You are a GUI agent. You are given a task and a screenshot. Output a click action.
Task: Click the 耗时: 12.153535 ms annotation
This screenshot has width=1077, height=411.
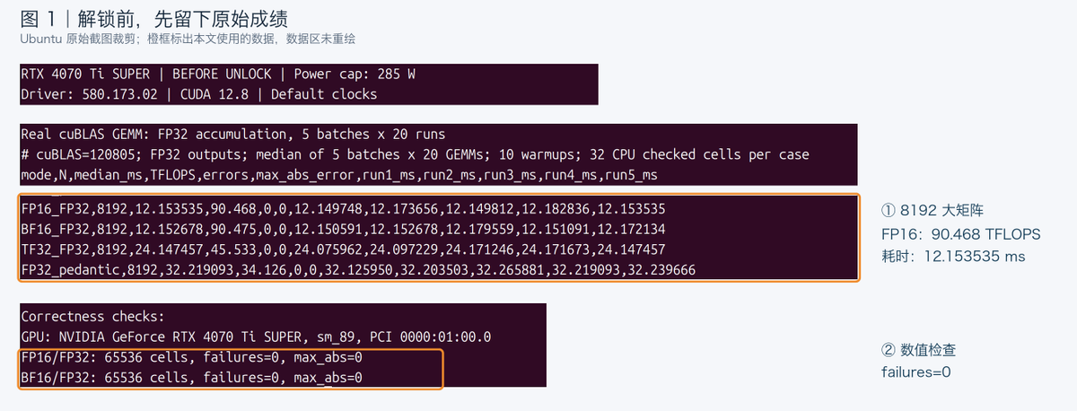(953, 257)
